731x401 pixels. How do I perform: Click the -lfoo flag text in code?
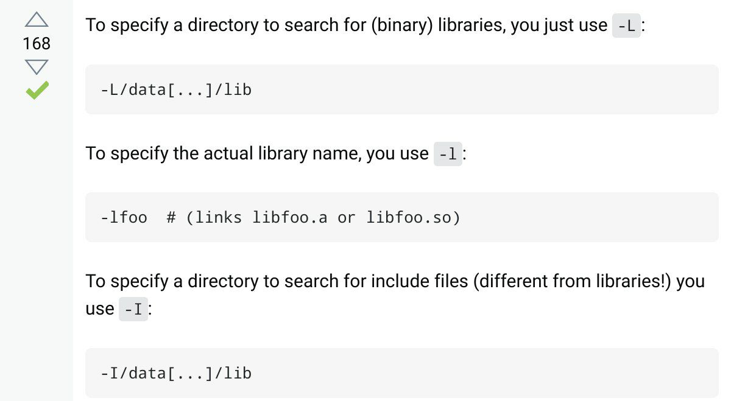(x=124, y=217)
